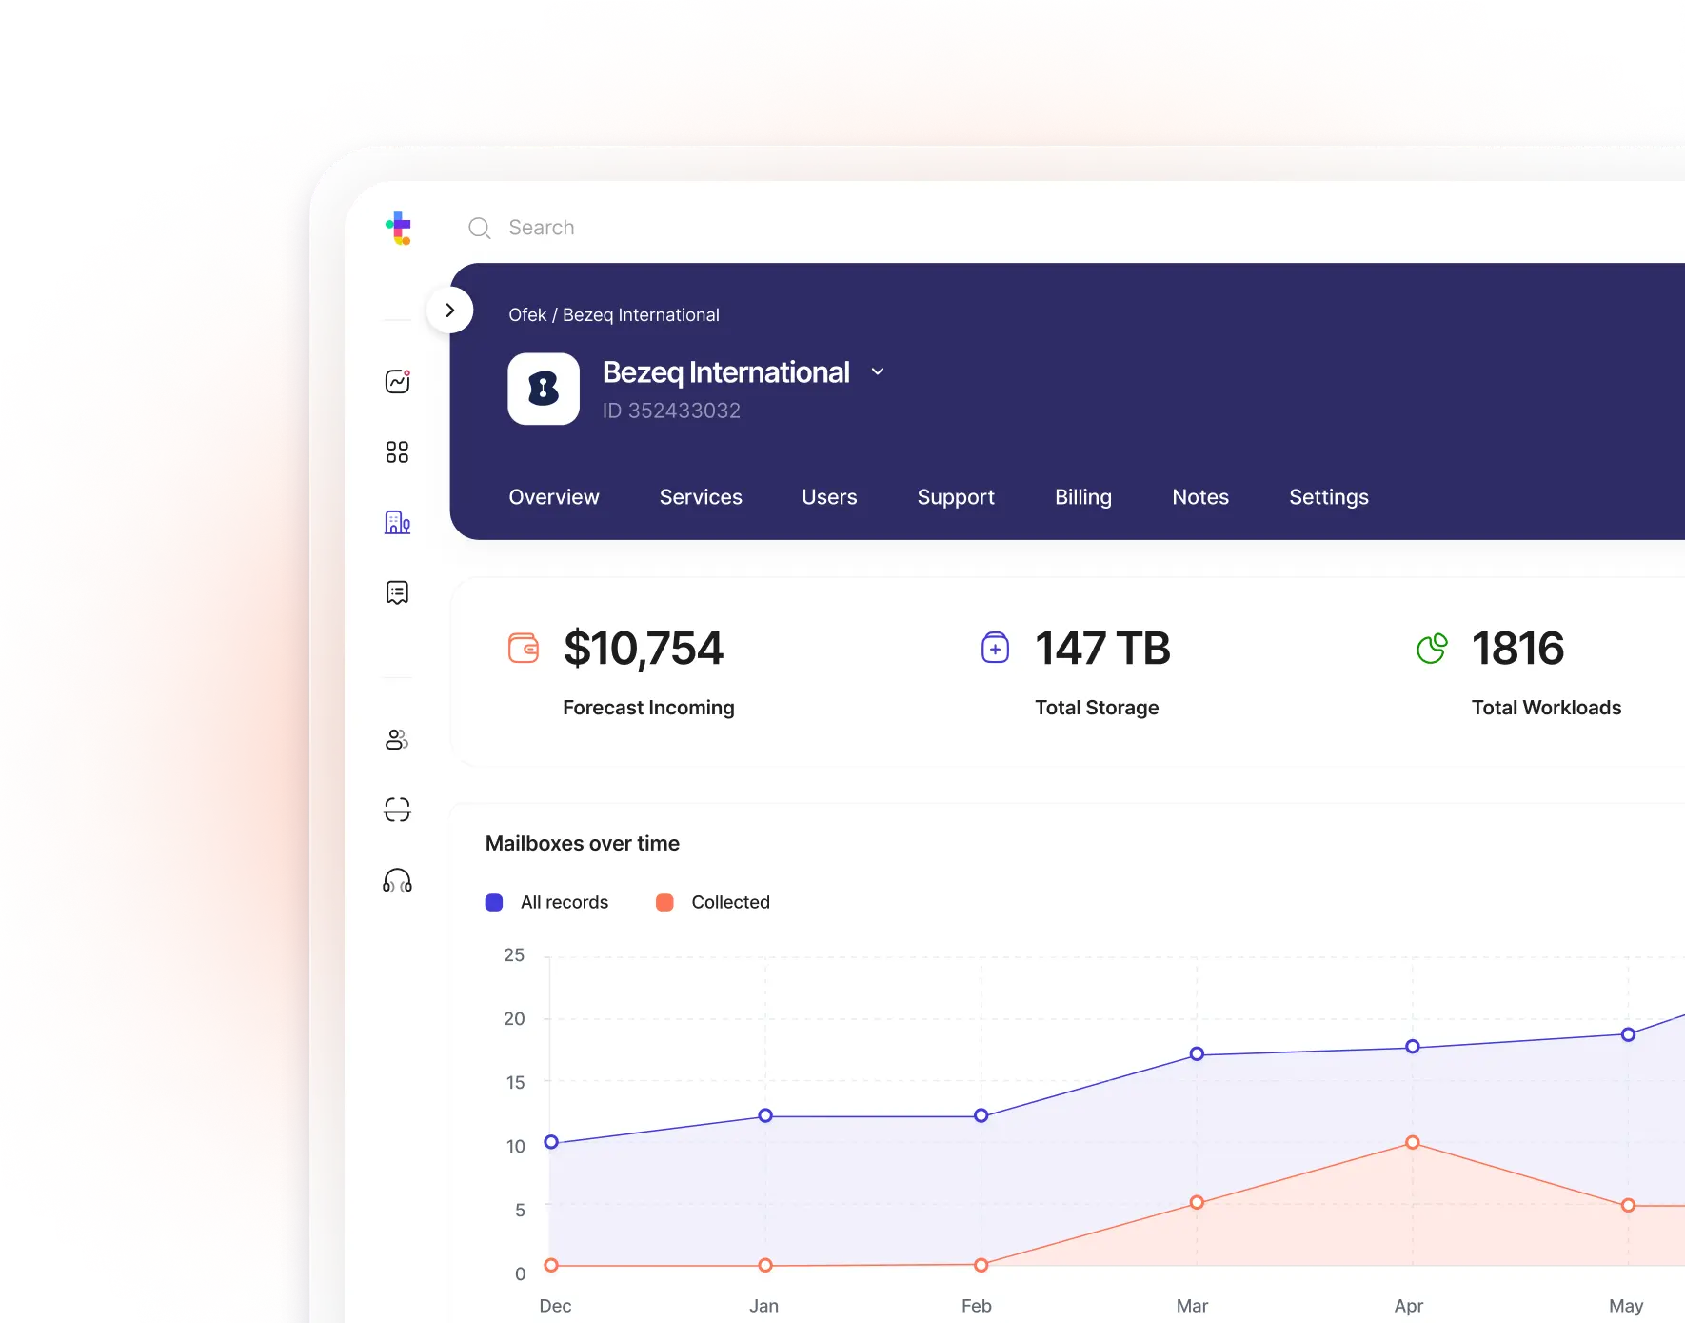Click the Ofek breadcrumb link
1685x1323 pixels.
click(x=527, y=315)
